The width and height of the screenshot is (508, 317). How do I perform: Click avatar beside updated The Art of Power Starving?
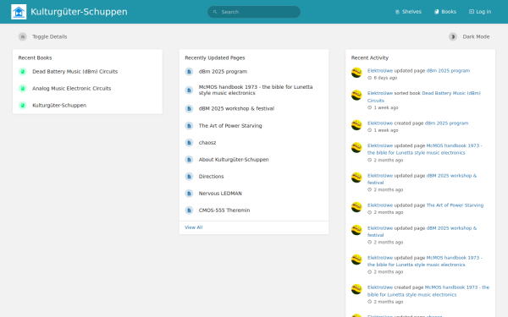pos(356,207)
